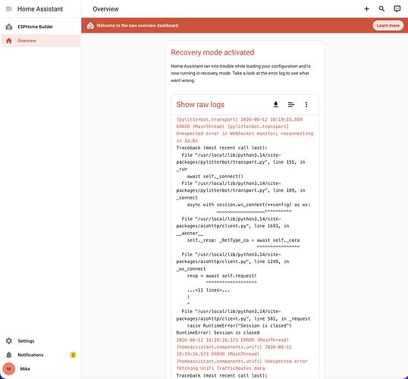The image size is (408, 379).
Task: Open the Assist chat icon
Action: pyautogui.click(x=397, y=9)
